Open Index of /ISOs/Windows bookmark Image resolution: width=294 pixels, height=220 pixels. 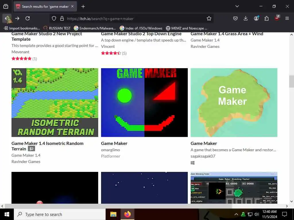point(141,28)
